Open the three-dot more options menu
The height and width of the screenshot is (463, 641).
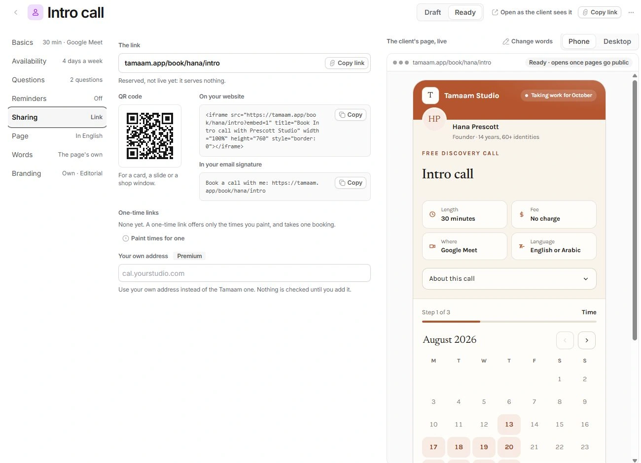(x=631, y=12)
